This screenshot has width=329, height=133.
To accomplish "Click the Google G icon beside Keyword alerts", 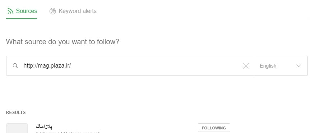I will pos(53,11).
